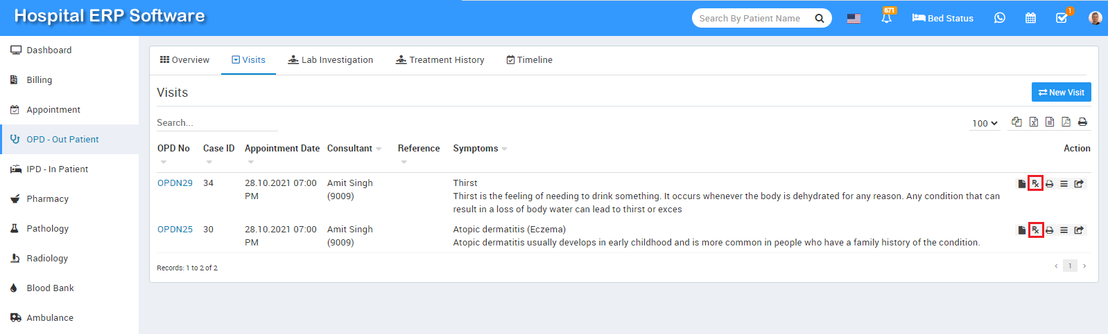Create a New Visit
The width and height of the screenshot is (1108, 334).
click(x=1061, y=92)
